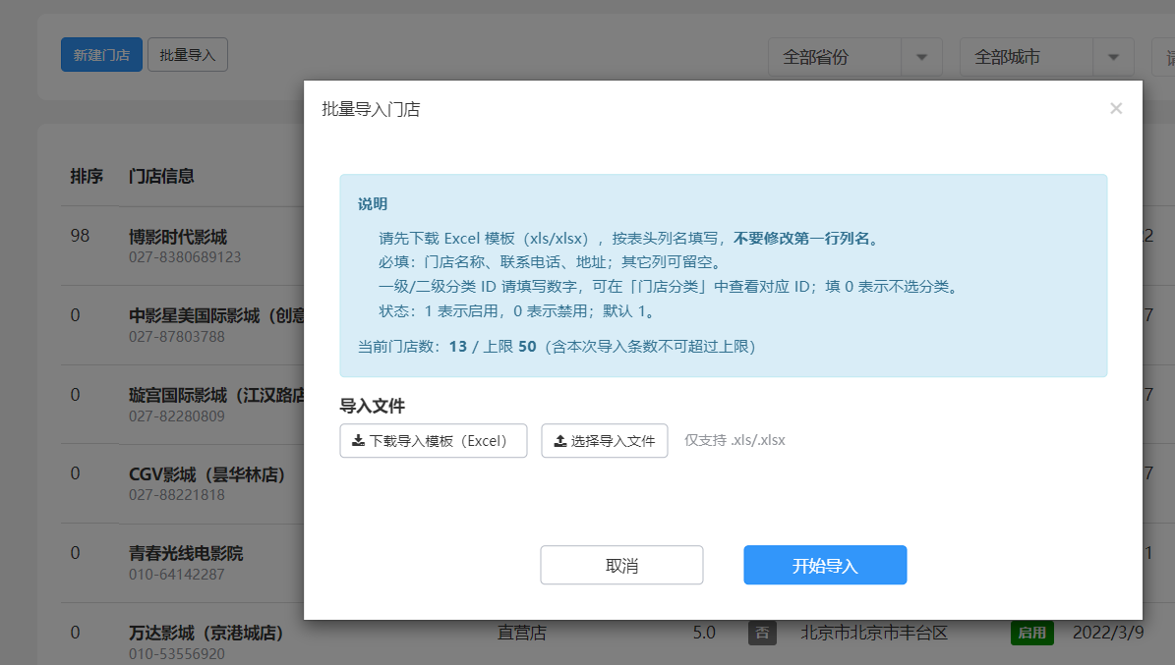Click the 批量导入门店 dialog title
Image resolution: width=1175 pixels, height=665 pixels.
(x=371, y=109)
